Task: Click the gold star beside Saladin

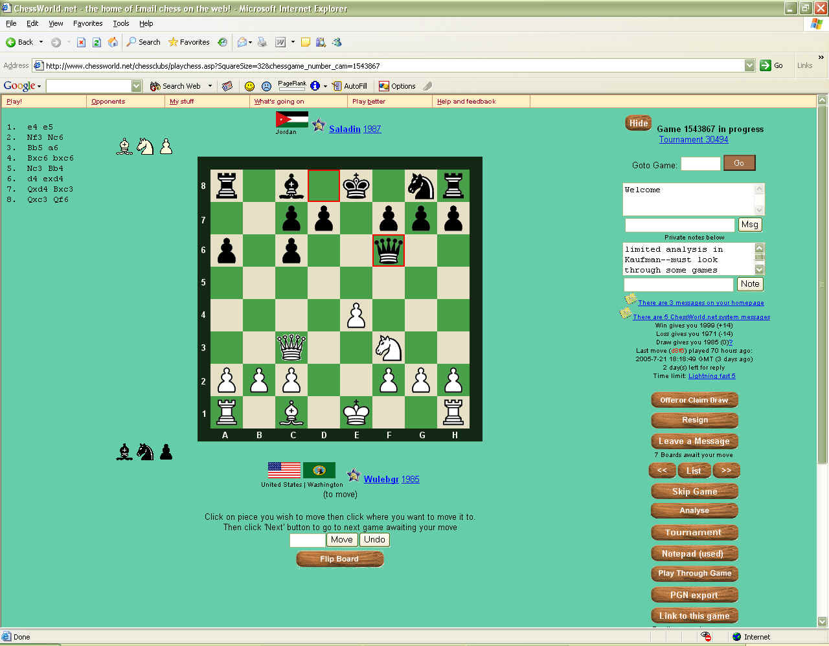Action: pyautogui.click(x=318, y=126)
